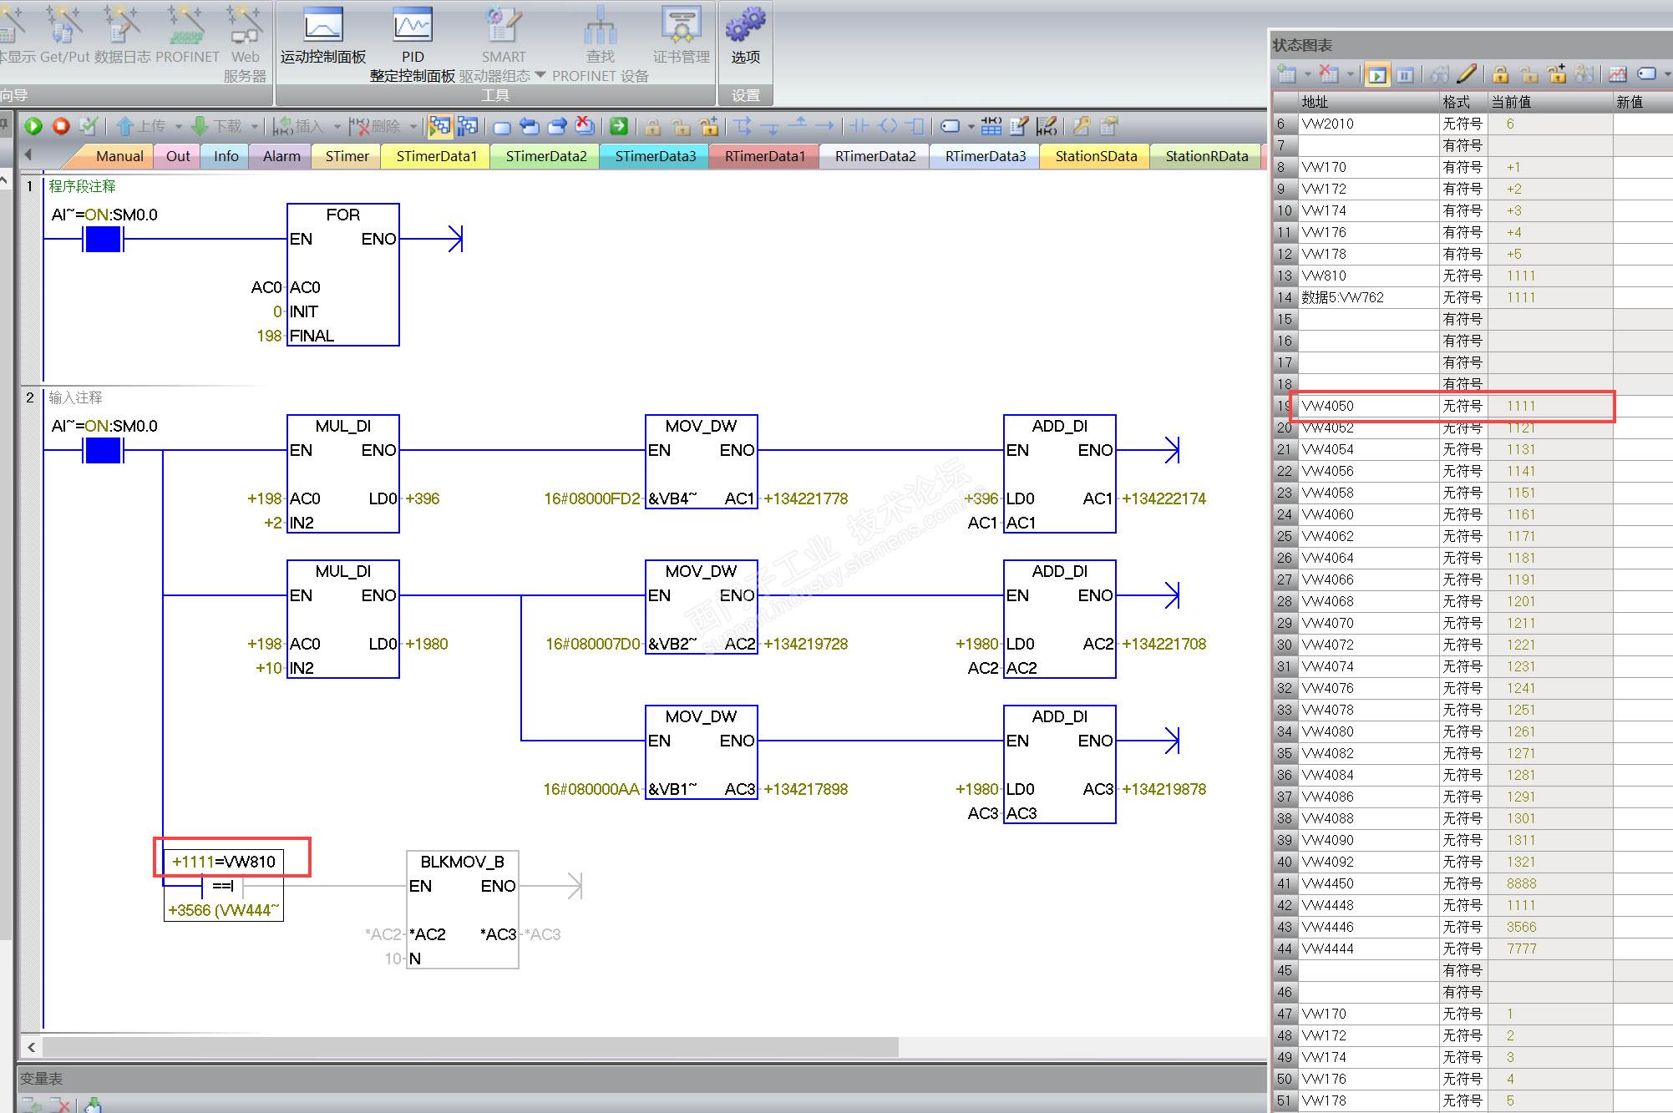Toggle chart status start button
The width and height of the screenshot is (1673, 1113).
click(x=1376, y=75)
